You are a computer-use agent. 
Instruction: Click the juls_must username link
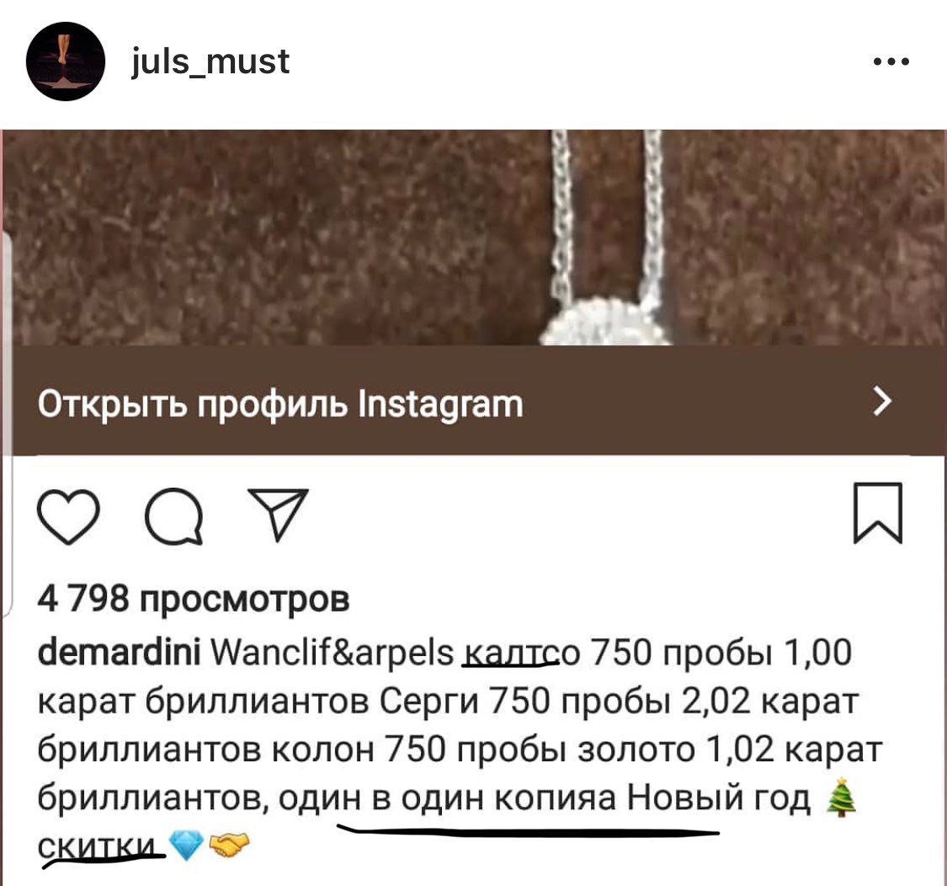coord(210,61)
